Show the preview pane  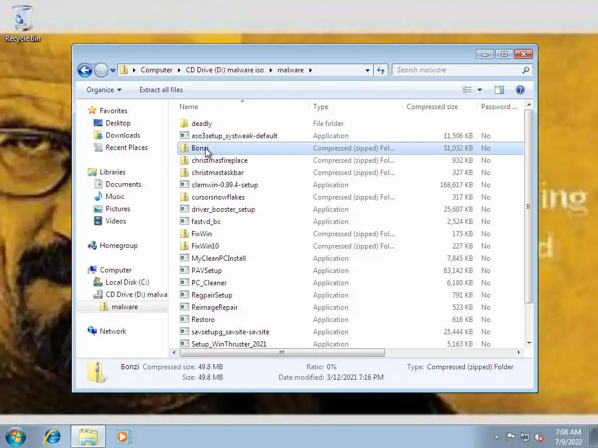pos(499,90)
